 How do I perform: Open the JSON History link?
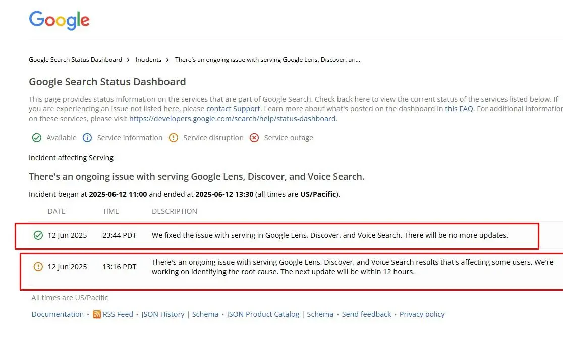tap(162, 314)
